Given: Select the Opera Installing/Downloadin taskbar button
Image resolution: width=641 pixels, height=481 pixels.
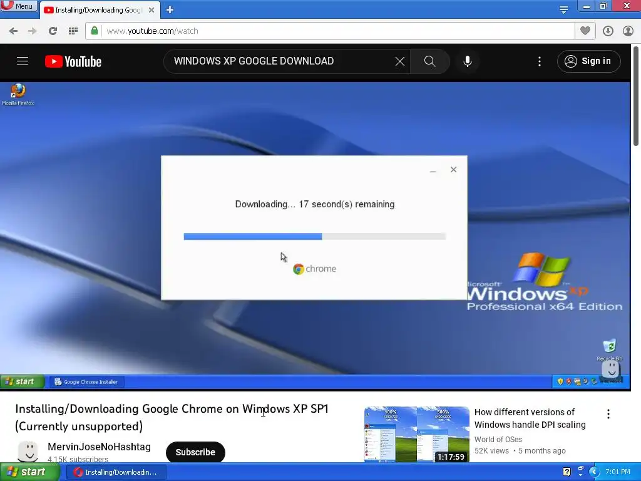Looking at the screenshot, I should (116, 472).
